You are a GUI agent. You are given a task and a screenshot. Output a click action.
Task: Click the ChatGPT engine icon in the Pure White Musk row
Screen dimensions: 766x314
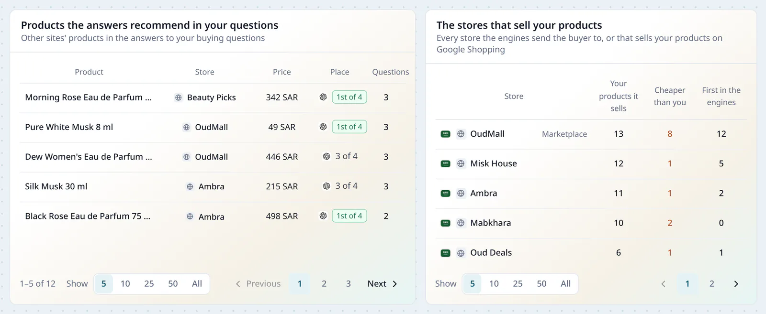tap(323, 127)
